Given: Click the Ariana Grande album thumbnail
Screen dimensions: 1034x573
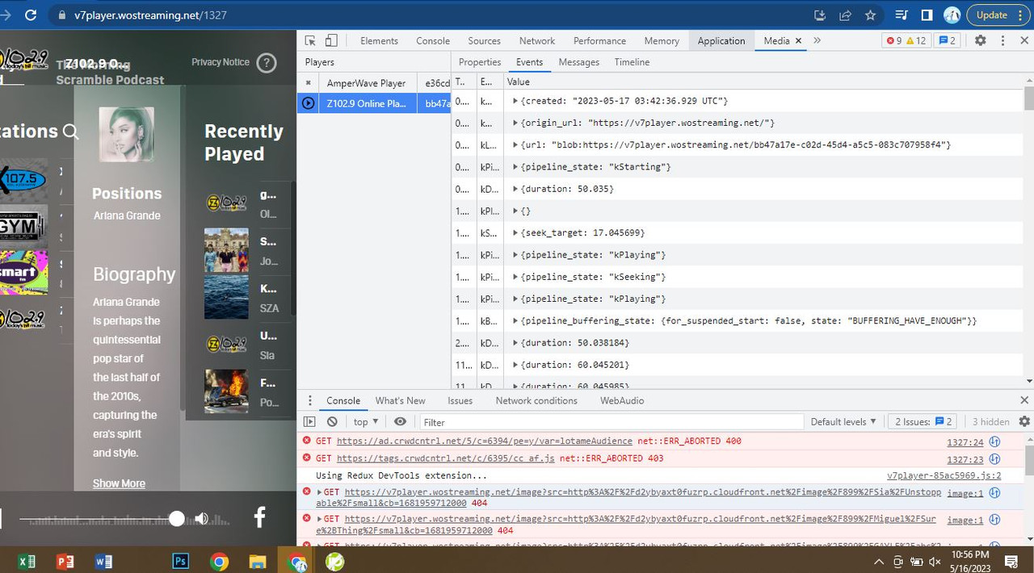Looking at the screenshot, I should click(x=126, y=134).
